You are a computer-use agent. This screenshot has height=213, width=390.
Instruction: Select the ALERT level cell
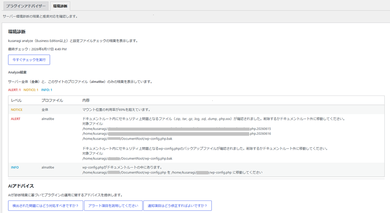[x=16, y=119]
